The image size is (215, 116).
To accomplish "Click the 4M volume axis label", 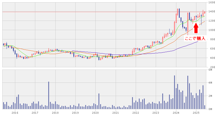I will (210, 83).
